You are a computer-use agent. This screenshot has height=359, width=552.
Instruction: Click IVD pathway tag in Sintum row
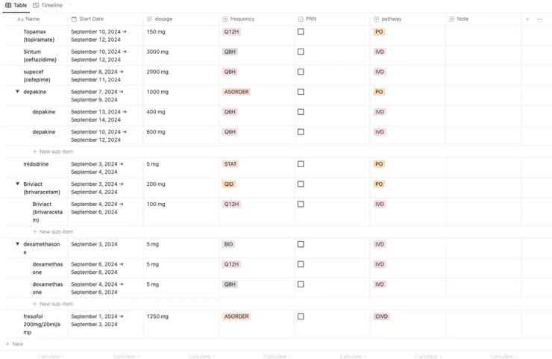[x=380, y=51]
